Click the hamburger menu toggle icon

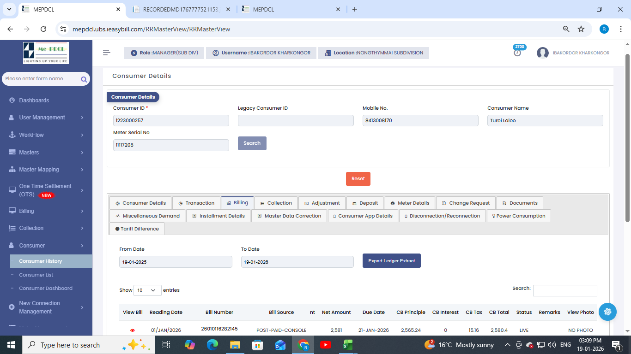coord(107,53)
